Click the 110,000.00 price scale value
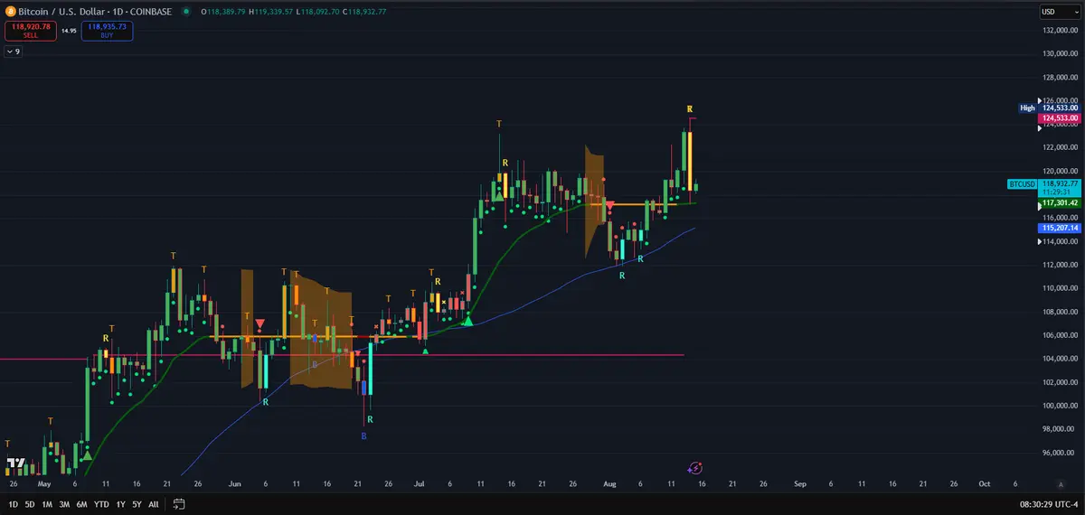Viewport: 1085px width, 515px height. point(1061,288)
